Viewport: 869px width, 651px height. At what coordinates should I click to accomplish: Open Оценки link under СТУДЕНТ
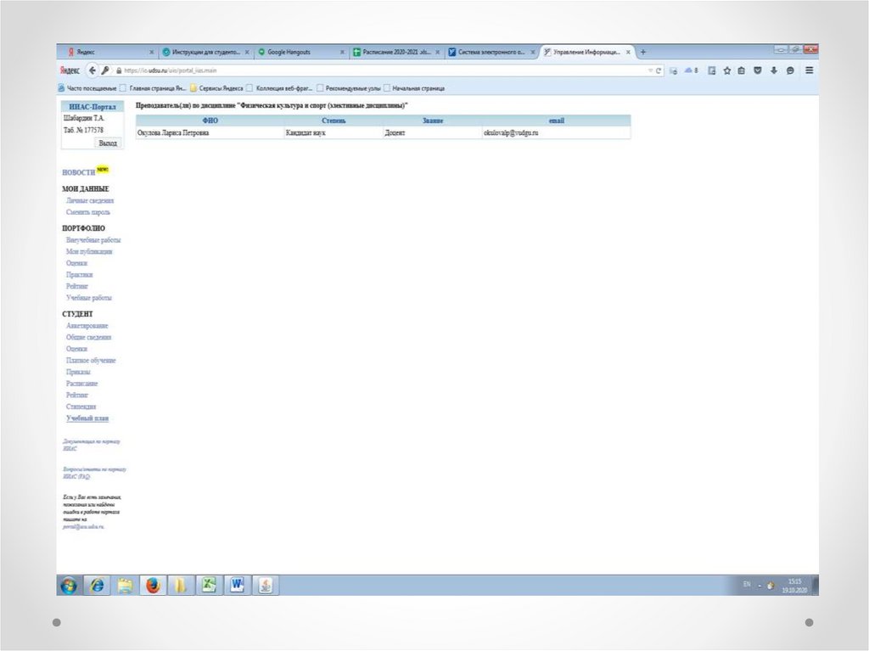click(x=76, y=349)
